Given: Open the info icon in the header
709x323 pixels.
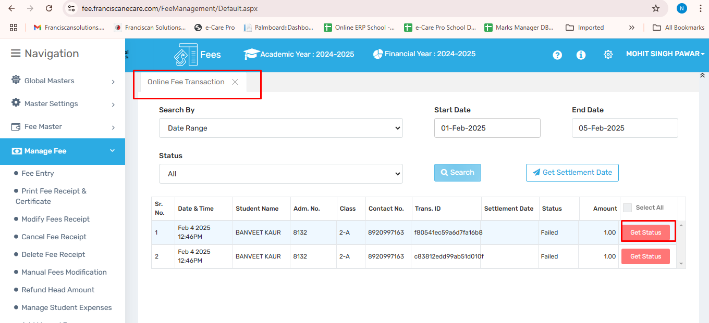Looking at the screenshot, I should pyautogui.click(x=581, y=55).
